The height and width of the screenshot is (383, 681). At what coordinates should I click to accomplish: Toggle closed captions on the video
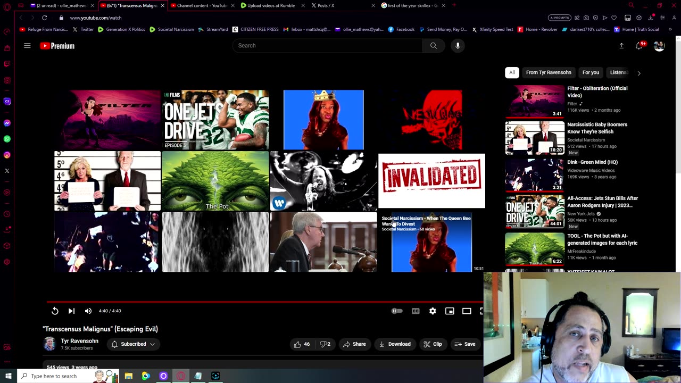[x=416, y=311]
